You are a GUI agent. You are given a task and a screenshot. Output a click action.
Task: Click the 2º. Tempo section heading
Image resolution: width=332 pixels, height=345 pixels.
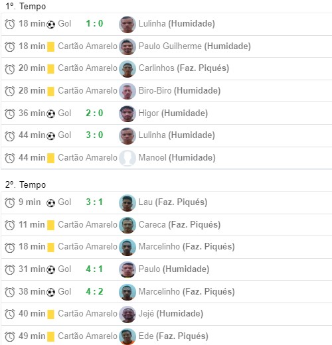[26, 184]
